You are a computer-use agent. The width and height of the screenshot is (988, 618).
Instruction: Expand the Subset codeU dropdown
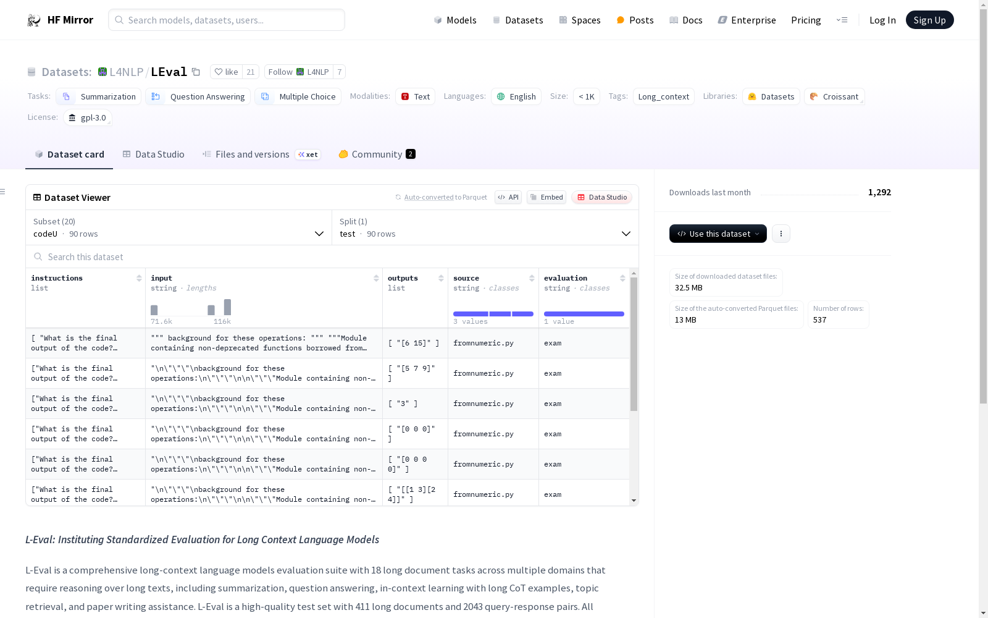[178, 227]
